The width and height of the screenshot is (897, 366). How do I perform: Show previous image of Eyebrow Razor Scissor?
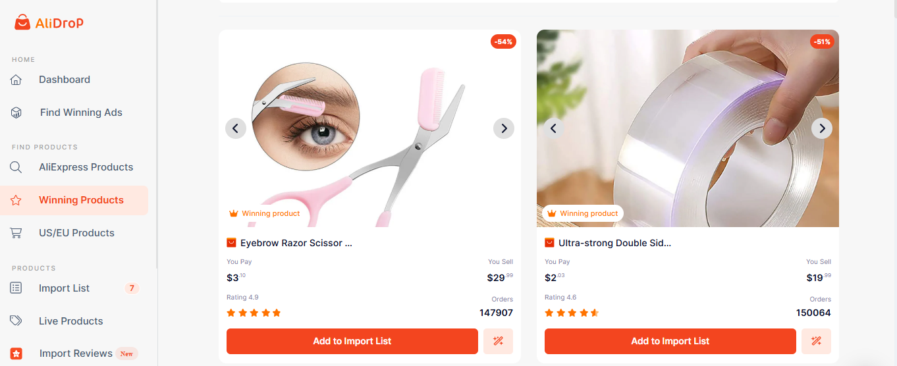coord(236,128)
